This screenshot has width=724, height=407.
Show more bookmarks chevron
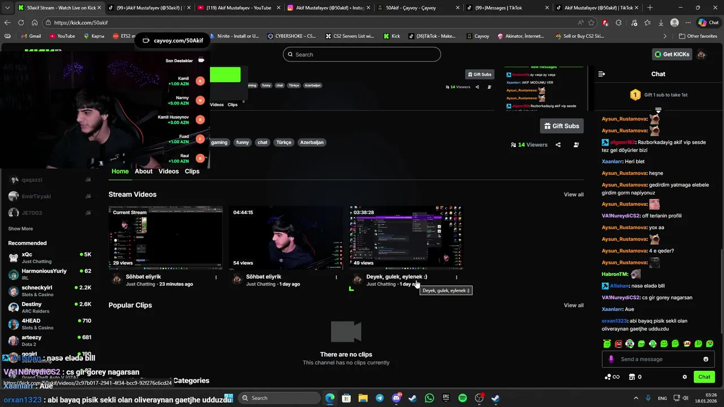[665, 36]
